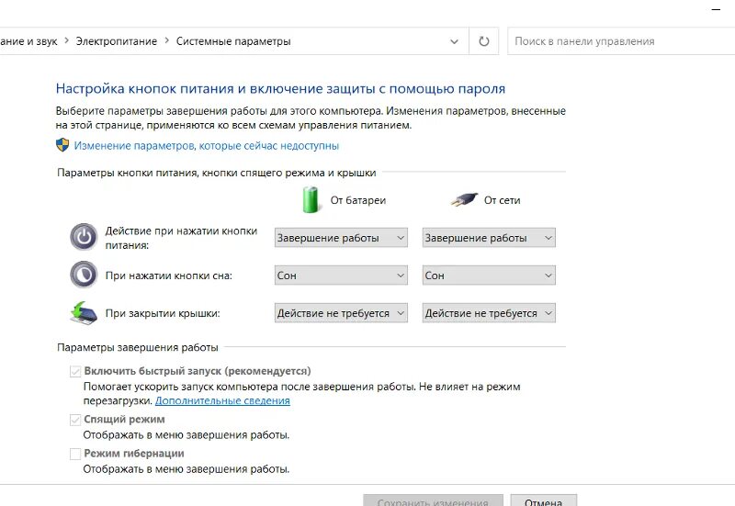Minimize the window with the dash button
This screenshot has height=506, width=735.
716,9
